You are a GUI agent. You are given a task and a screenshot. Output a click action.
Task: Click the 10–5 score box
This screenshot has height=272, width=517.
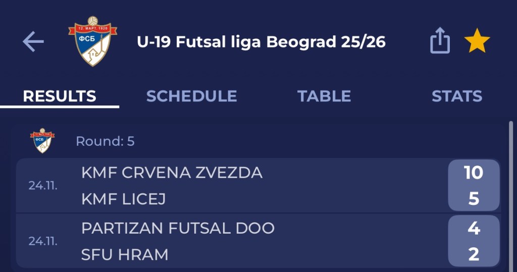[474, 185]
